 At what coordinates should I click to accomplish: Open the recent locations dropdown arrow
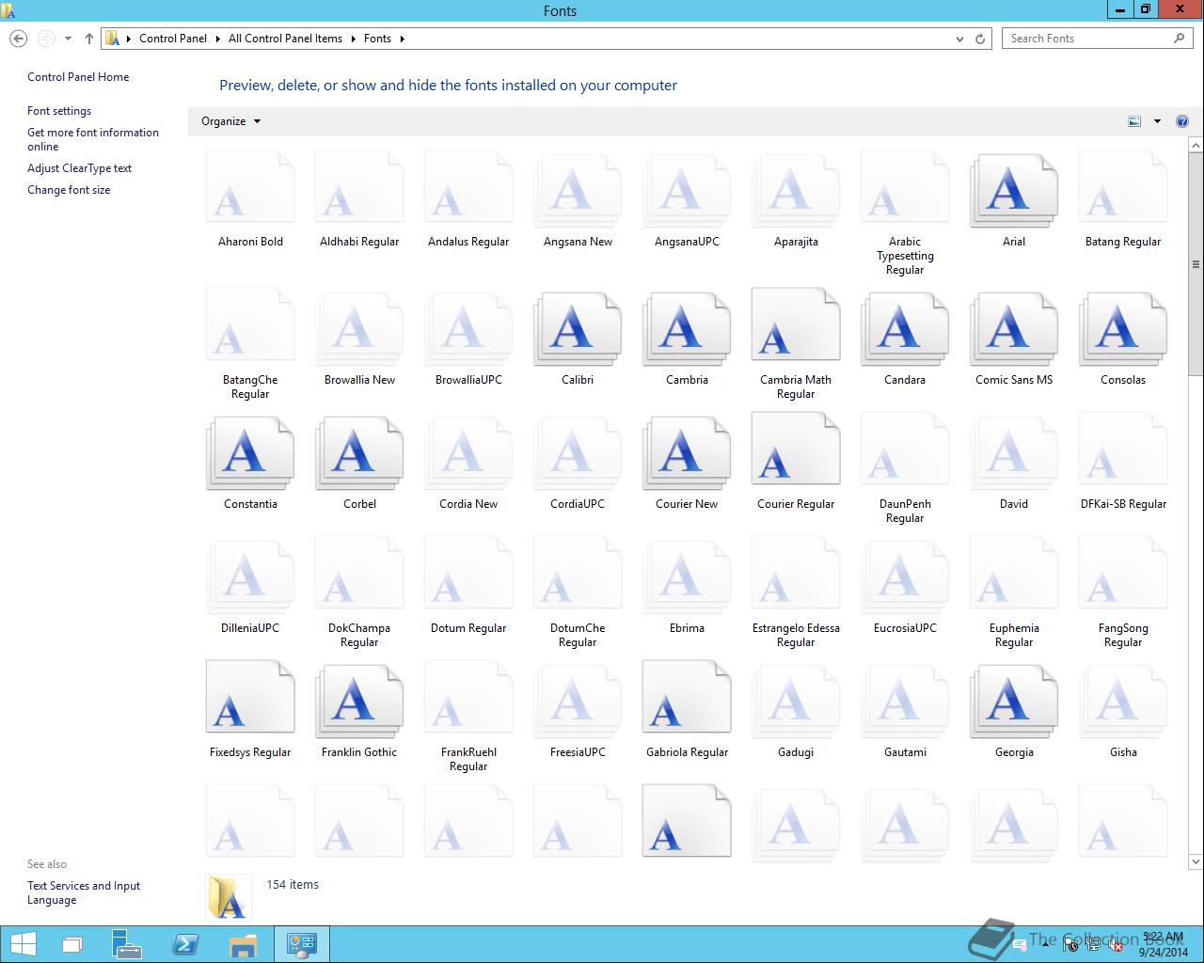[x=68, y=39]
